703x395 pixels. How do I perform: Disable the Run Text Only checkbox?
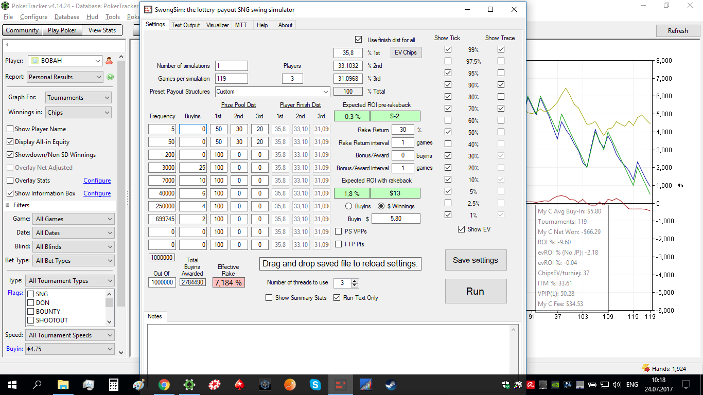337,298
